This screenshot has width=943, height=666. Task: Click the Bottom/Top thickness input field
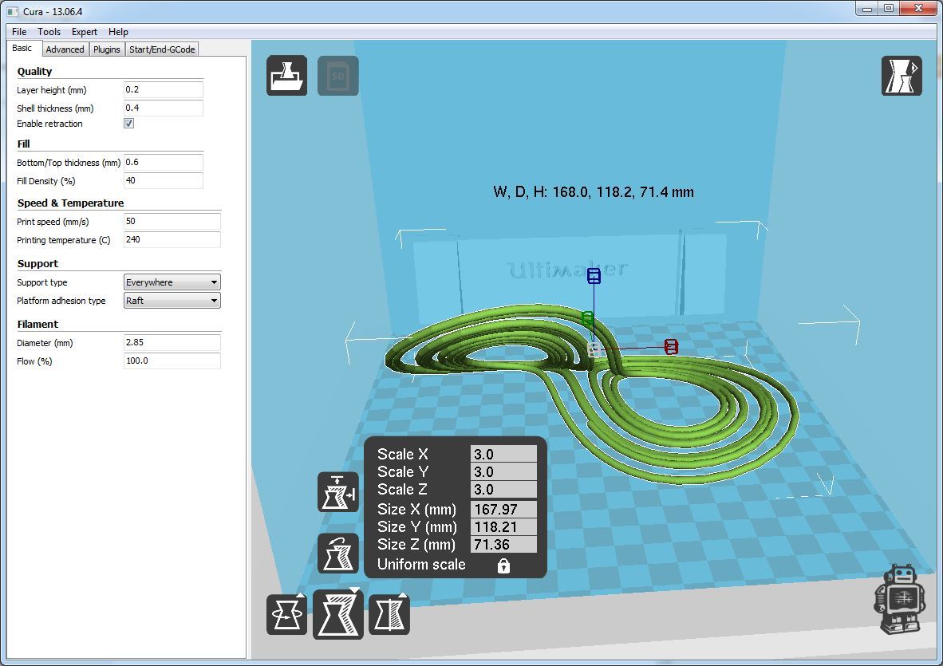[x=163, y=162]
